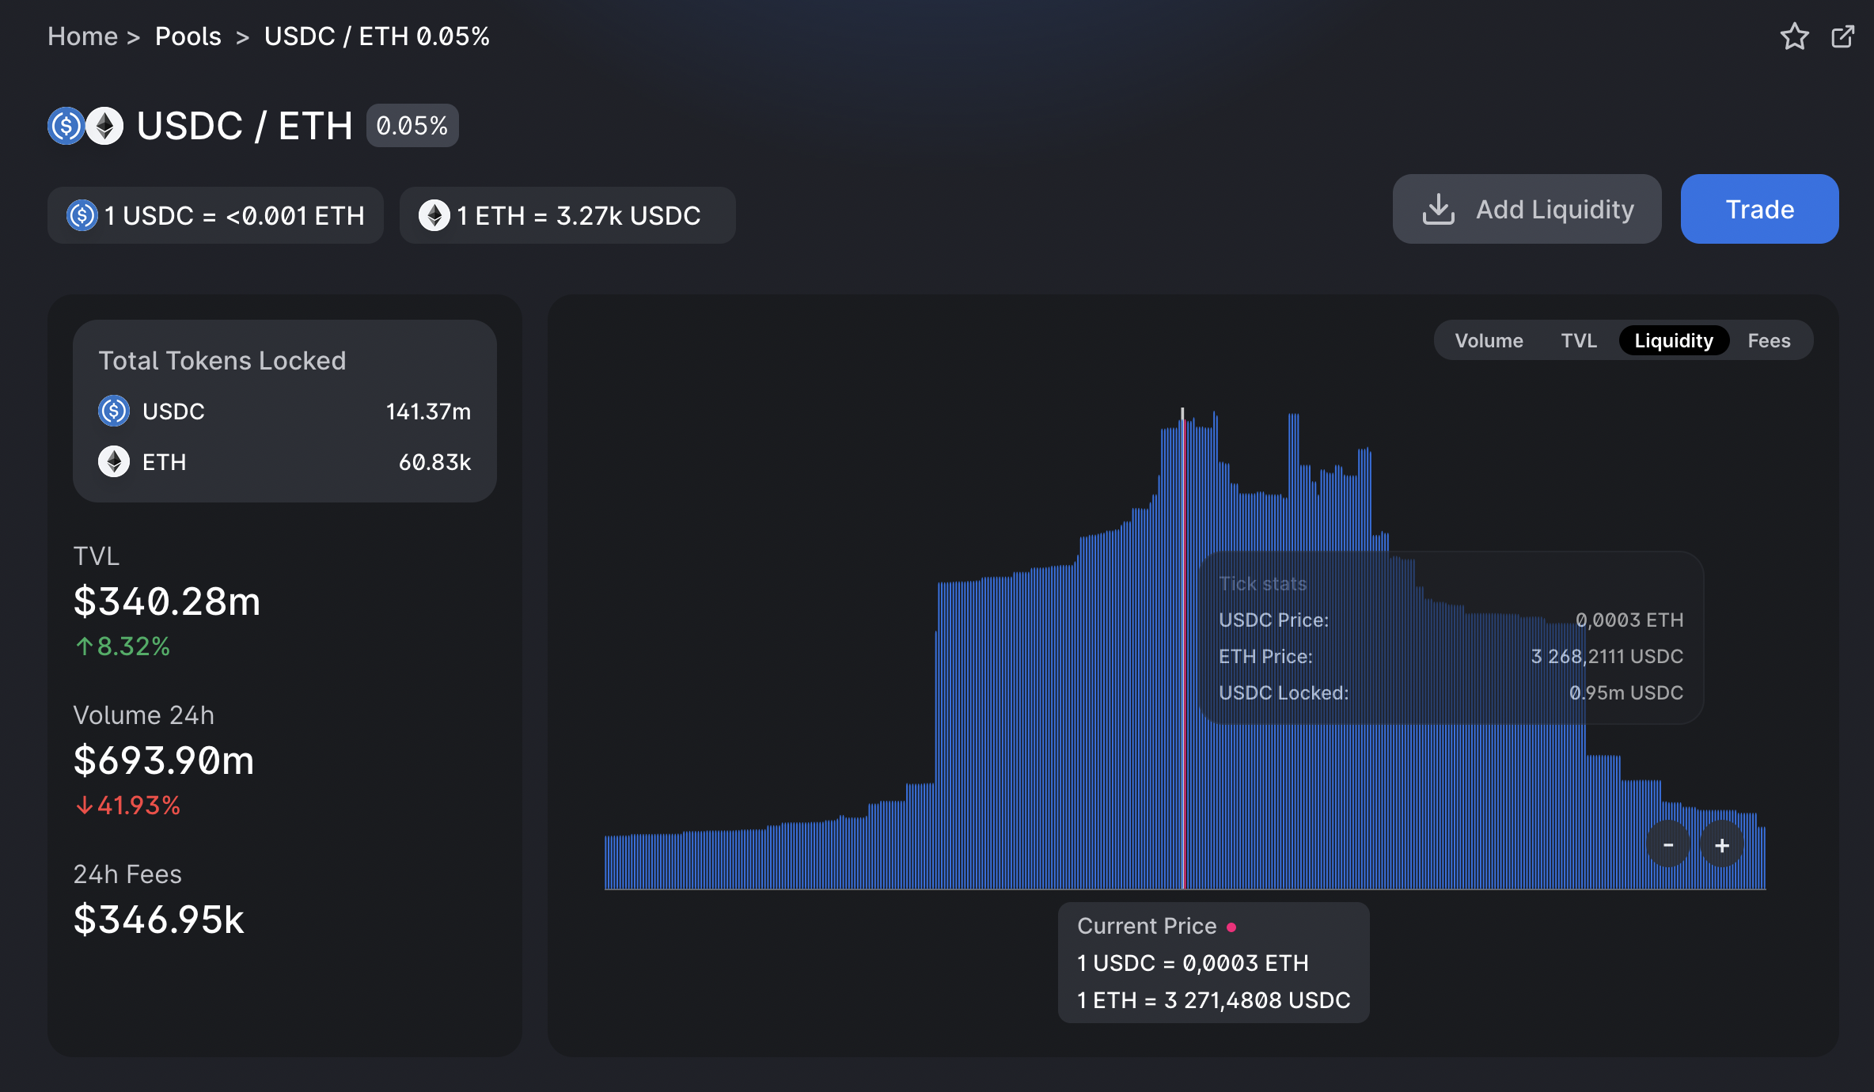Click the download icon on Add Liquidity

point(1438,210)
